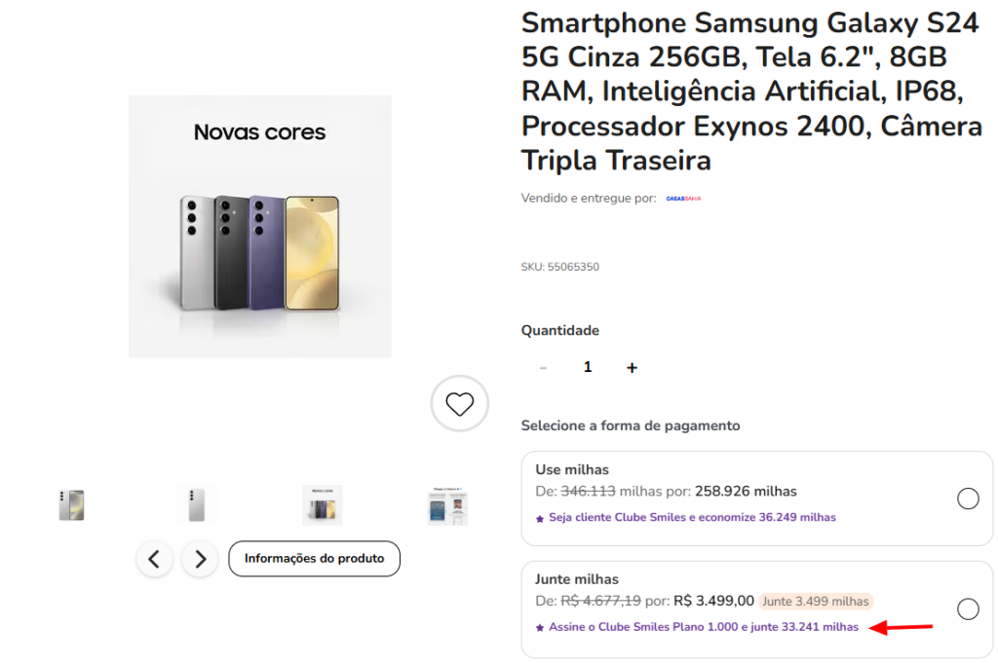Click star icon beside Seja cliente Clube Smiles
998x663 pixels.
click(x=540, y=518)
